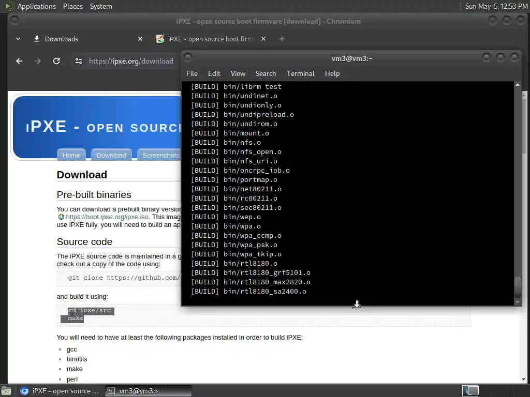The width and height of the screenshot is (530, 397).
Task: Click the Downloads tab arrow icon
Action: pyautogui.click(x=37, y=39)
